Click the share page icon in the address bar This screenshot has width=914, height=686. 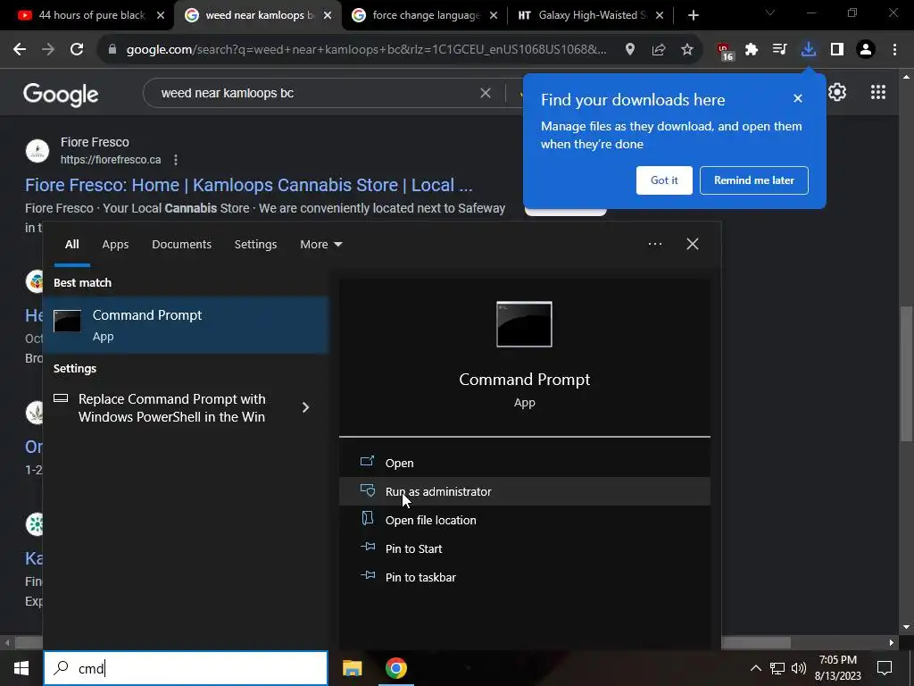pyautogui.click(x=659, y=50)
